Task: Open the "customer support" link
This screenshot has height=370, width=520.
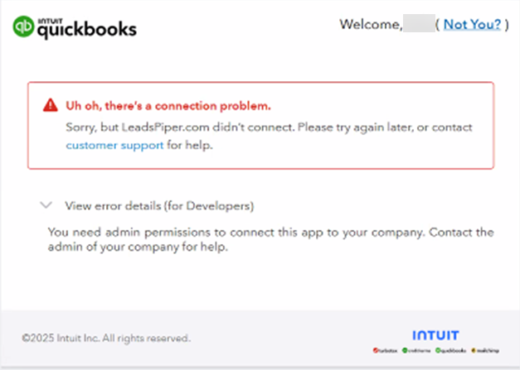Action: coord(114,146)
